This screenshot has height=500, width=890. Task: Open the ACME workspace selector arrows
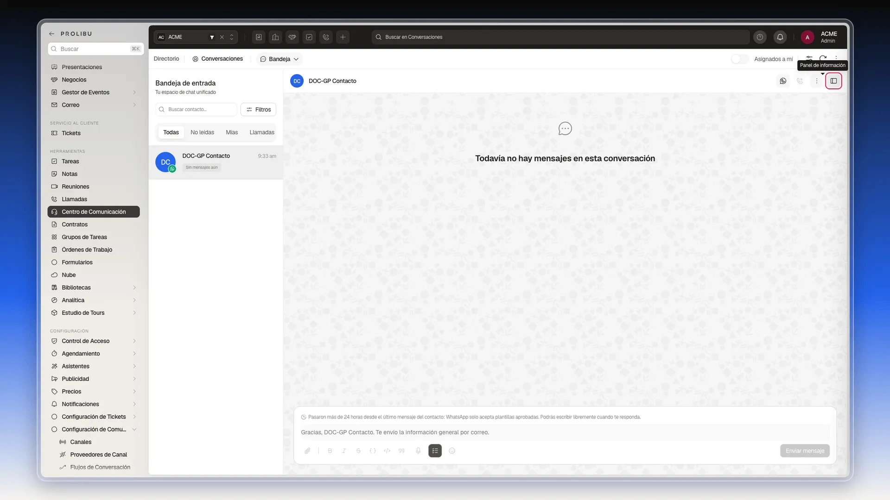click(x=232, y=37)
